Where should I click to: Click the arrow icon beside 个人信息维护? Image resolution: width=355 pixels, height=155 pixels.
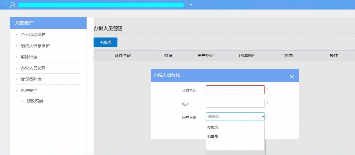pos(16,34)
